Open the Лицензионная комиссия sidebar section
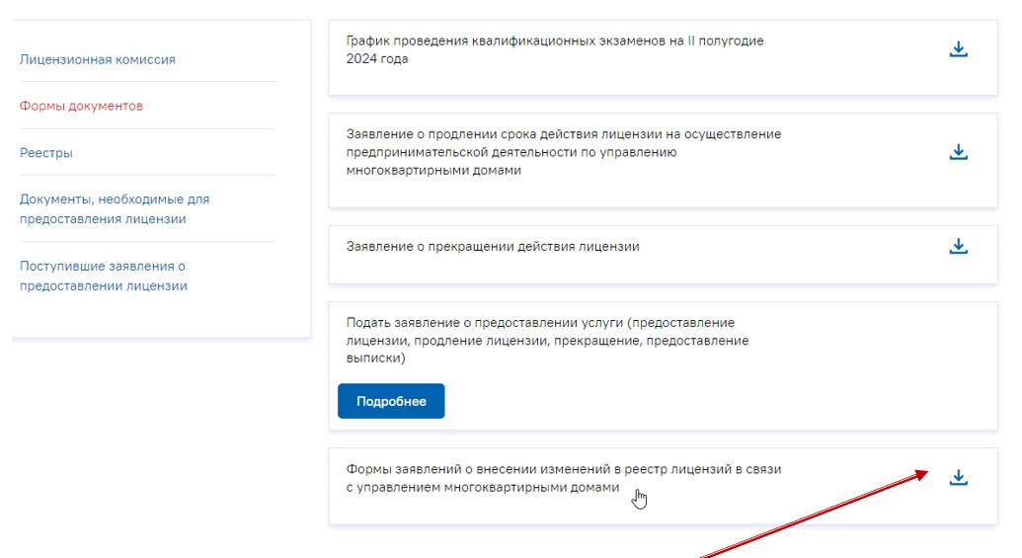The image size is (1022, 558). coord(98,59)
